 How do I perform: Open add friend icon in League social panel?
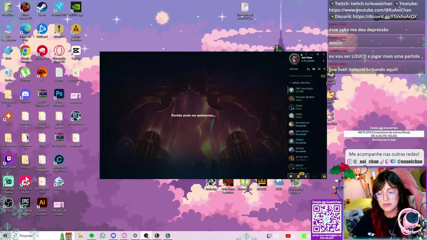click(308, 69)
